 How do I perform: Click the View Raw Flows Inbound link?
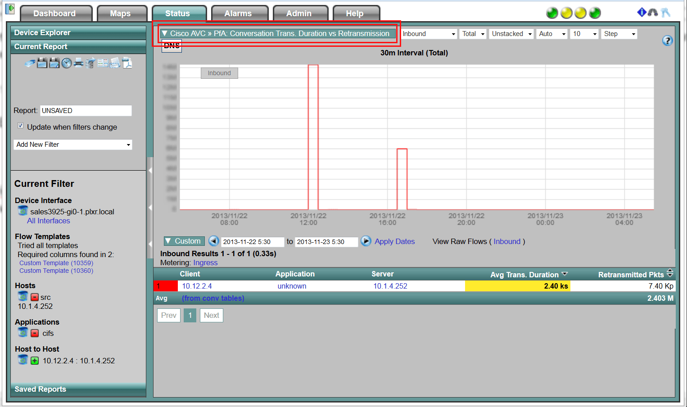(507, 241)
